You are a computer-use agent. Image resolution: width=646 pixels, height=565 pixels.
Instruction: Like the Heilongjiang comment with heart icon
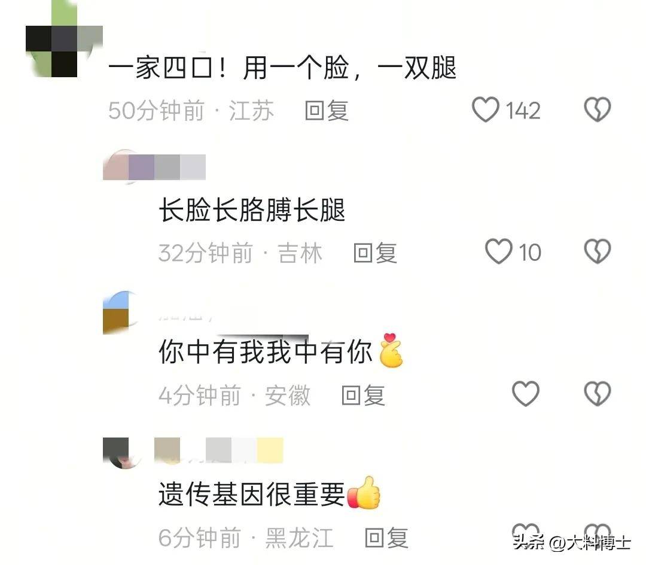click(x=526, y=531)
